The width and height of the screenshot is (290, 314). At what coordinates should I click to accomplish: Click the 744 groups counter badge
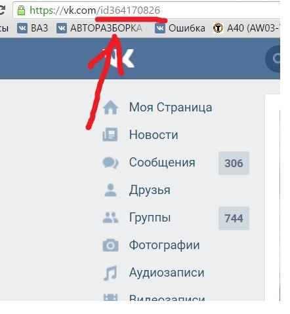[234, 218]
